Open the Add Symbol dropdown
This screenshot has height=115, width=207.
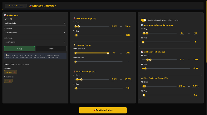pos(35,23)
